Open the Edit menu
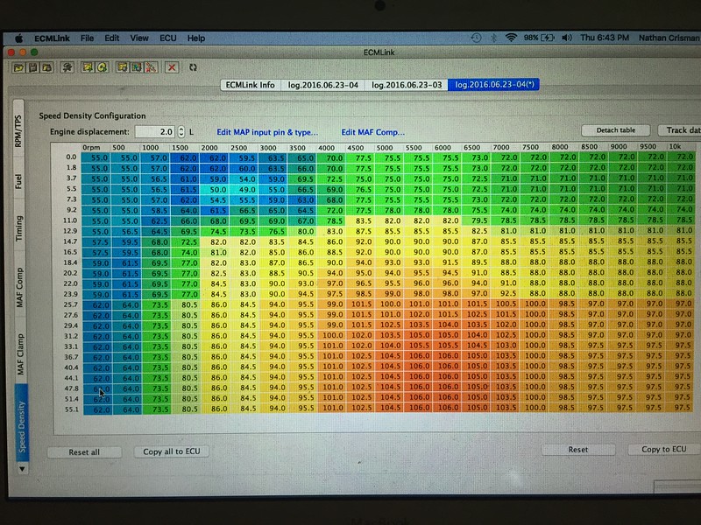701x525 pixels. coord(112,38)
